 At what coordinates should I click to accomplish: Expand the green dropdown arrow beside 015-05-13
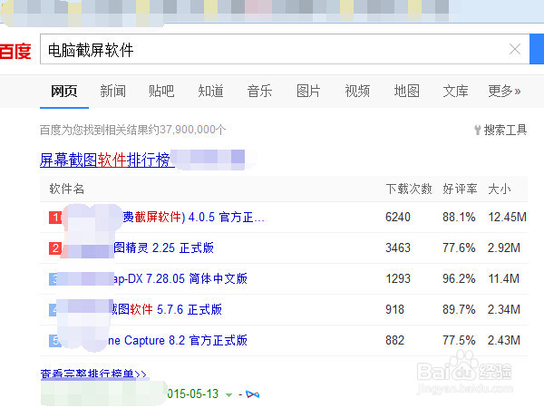pyautogui.click(x=228, y=394)
